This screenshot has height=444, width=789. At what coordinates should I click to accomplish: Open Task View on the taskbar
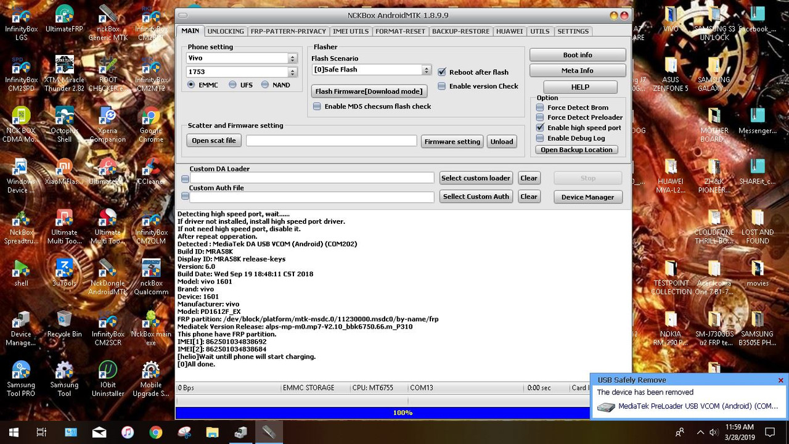tap(41, 432)
